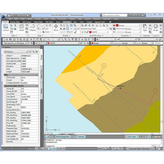
Task: Click the Help question mark toolbar icon
Action: tap(93, 40)
